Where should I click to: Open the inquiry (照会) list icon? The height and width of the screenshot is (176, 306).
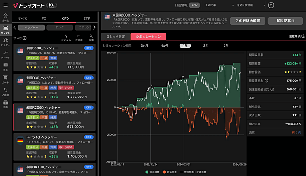click(5, 67)
